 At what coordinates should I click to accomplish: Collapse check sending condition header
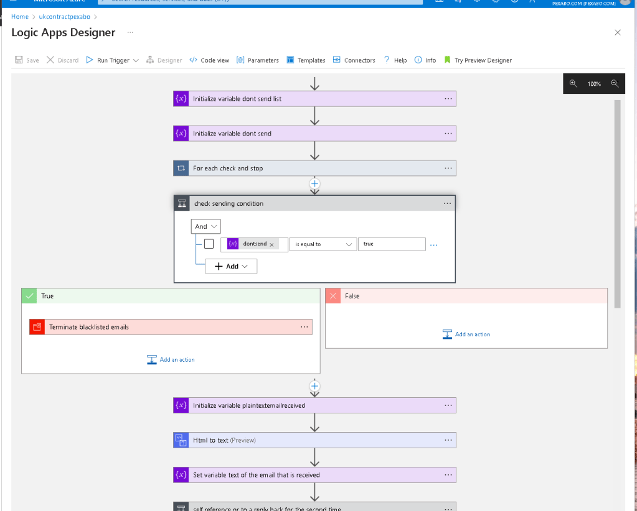click(315, 203)
